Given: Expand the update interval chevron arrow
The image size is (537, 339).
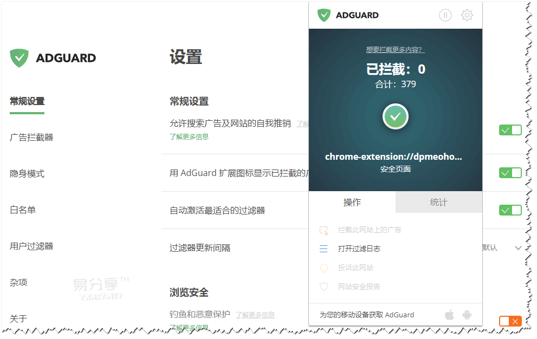Looking at the screenshot, I should tap(519, 247).
